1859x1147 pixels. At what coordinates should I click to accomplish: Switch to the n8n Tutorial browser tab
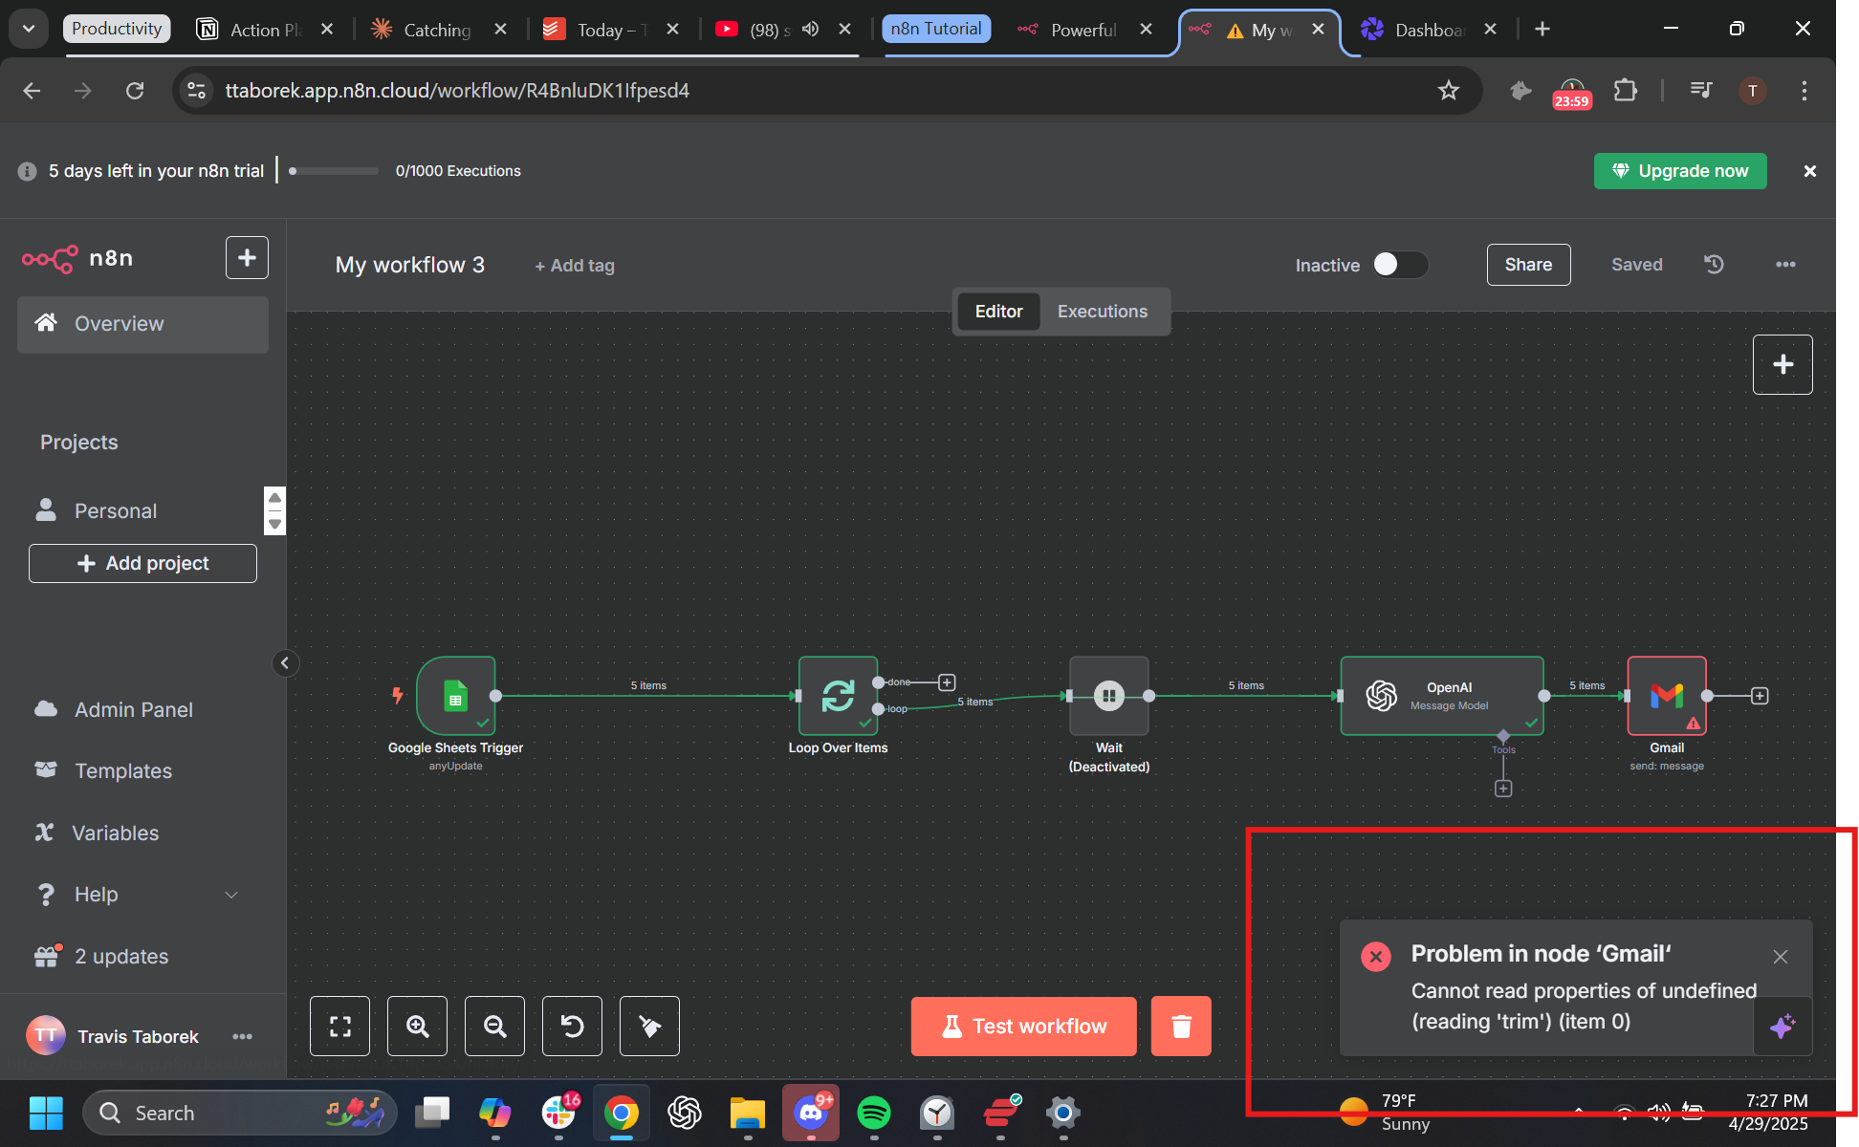pos(935,29)
